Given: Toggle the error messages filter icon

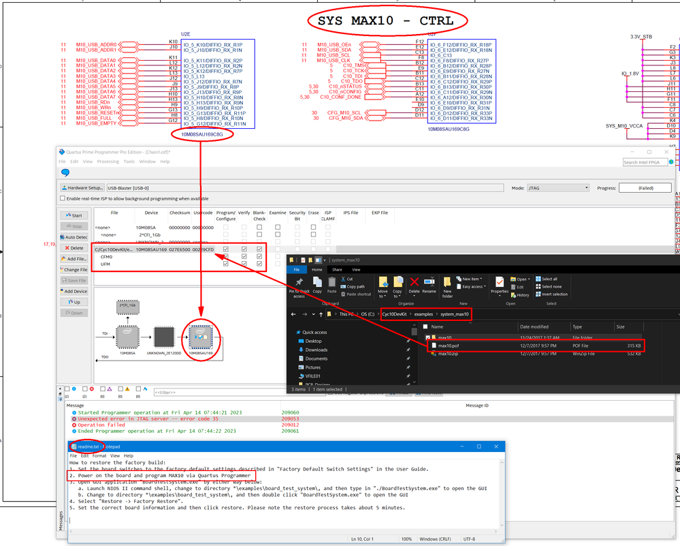Looking at the screenshot, I should coord(91,389).
